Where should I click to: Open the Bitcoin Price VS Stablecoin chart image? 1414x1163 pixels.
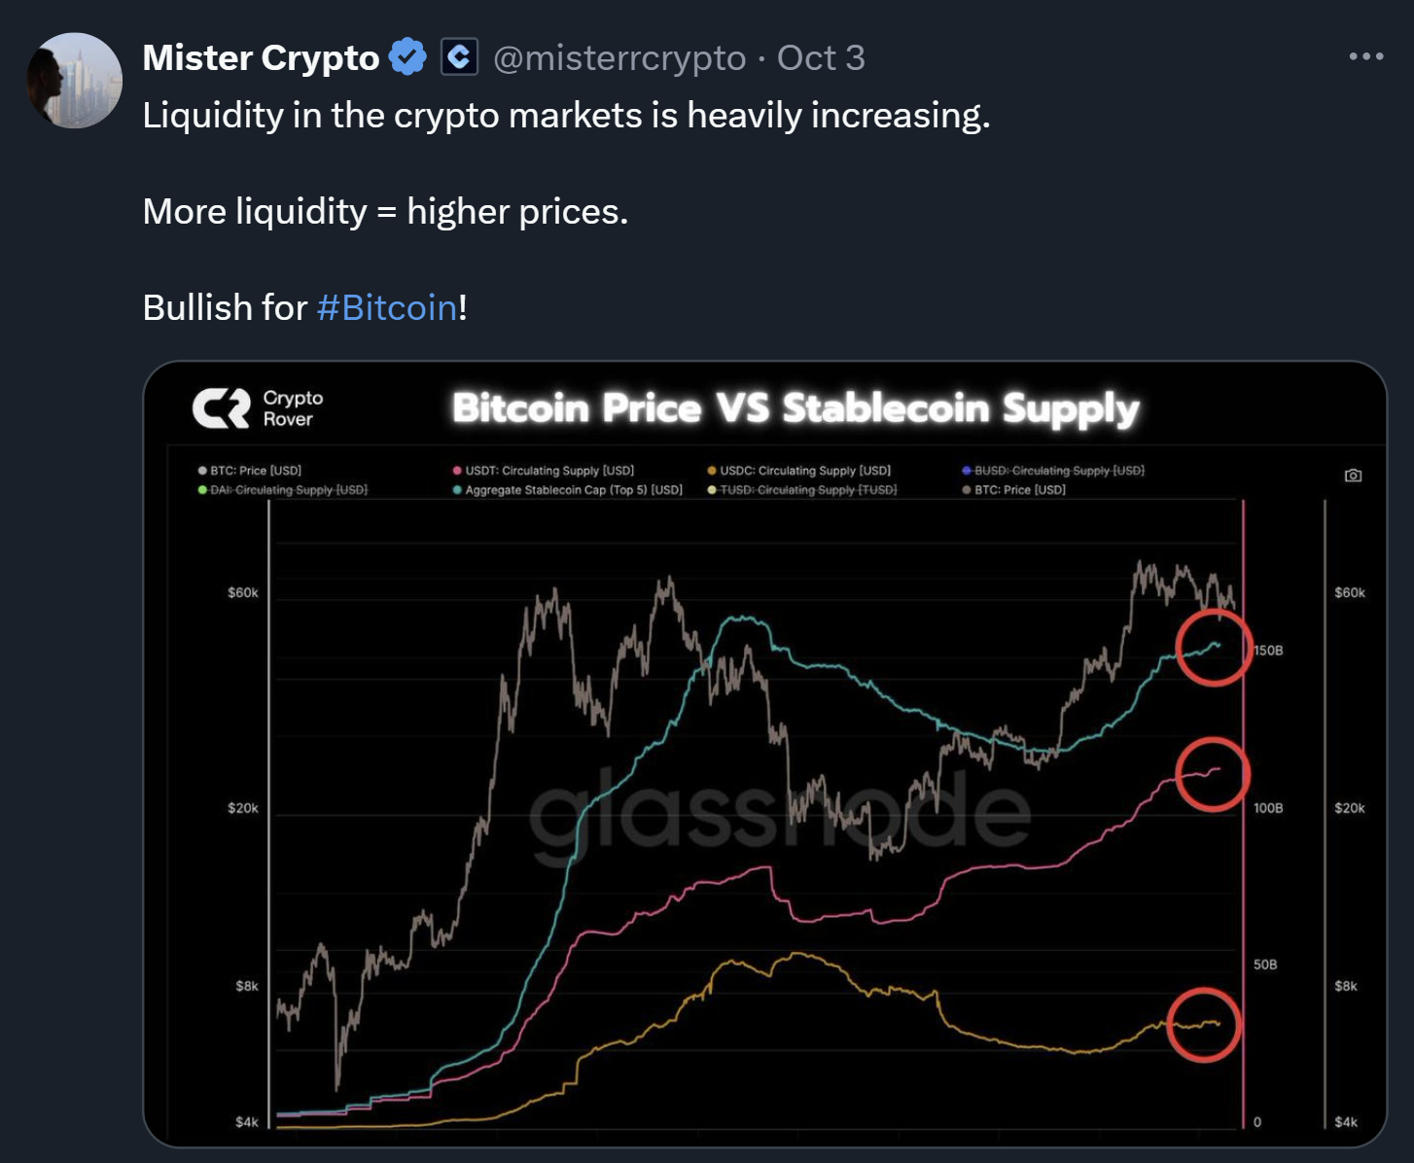pyautogui.click(x=764, y=754)
